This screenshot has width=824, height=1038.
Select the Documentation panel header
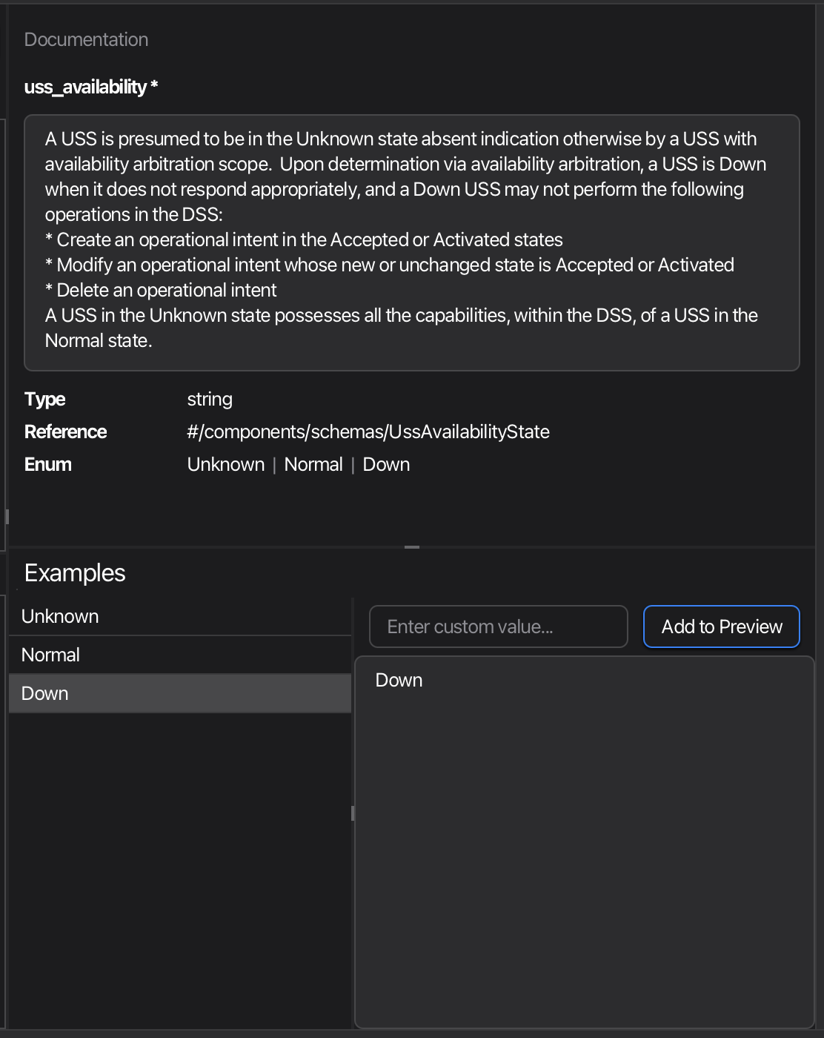tap(86, 39)
